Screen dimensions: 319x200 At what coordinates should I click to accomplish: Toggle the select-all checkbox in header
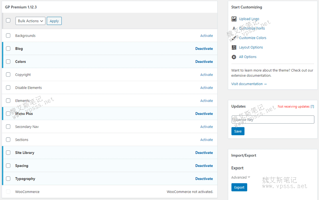click(8, 21)
